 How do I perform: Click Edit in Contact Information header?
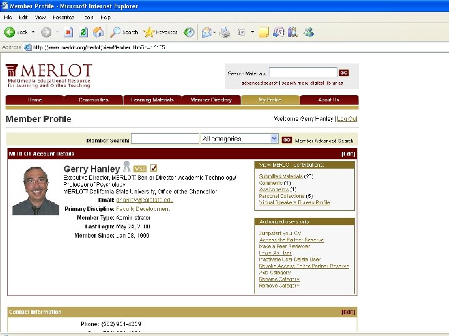348,312
